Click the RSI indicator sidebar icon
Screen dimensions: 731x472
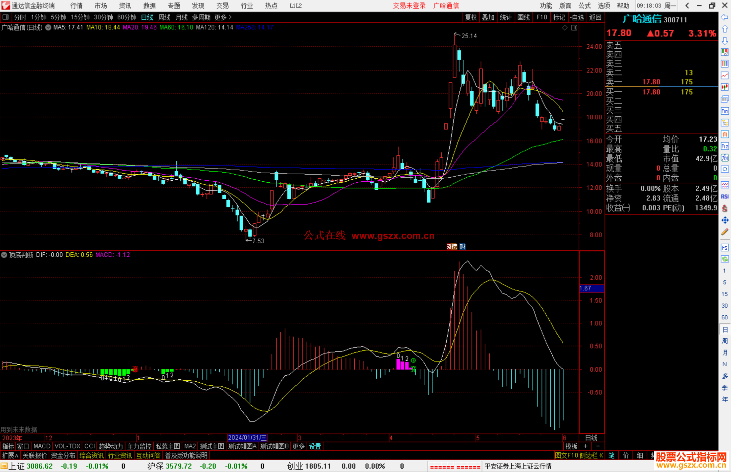coord(725,197)
